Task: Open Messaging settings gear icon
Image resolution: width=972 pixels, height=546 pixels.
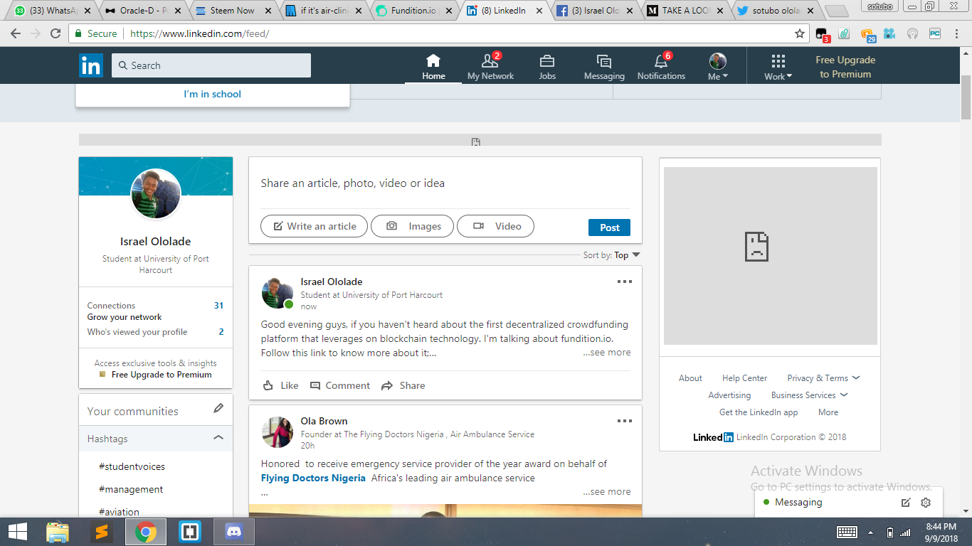Action: pos(926,503)
